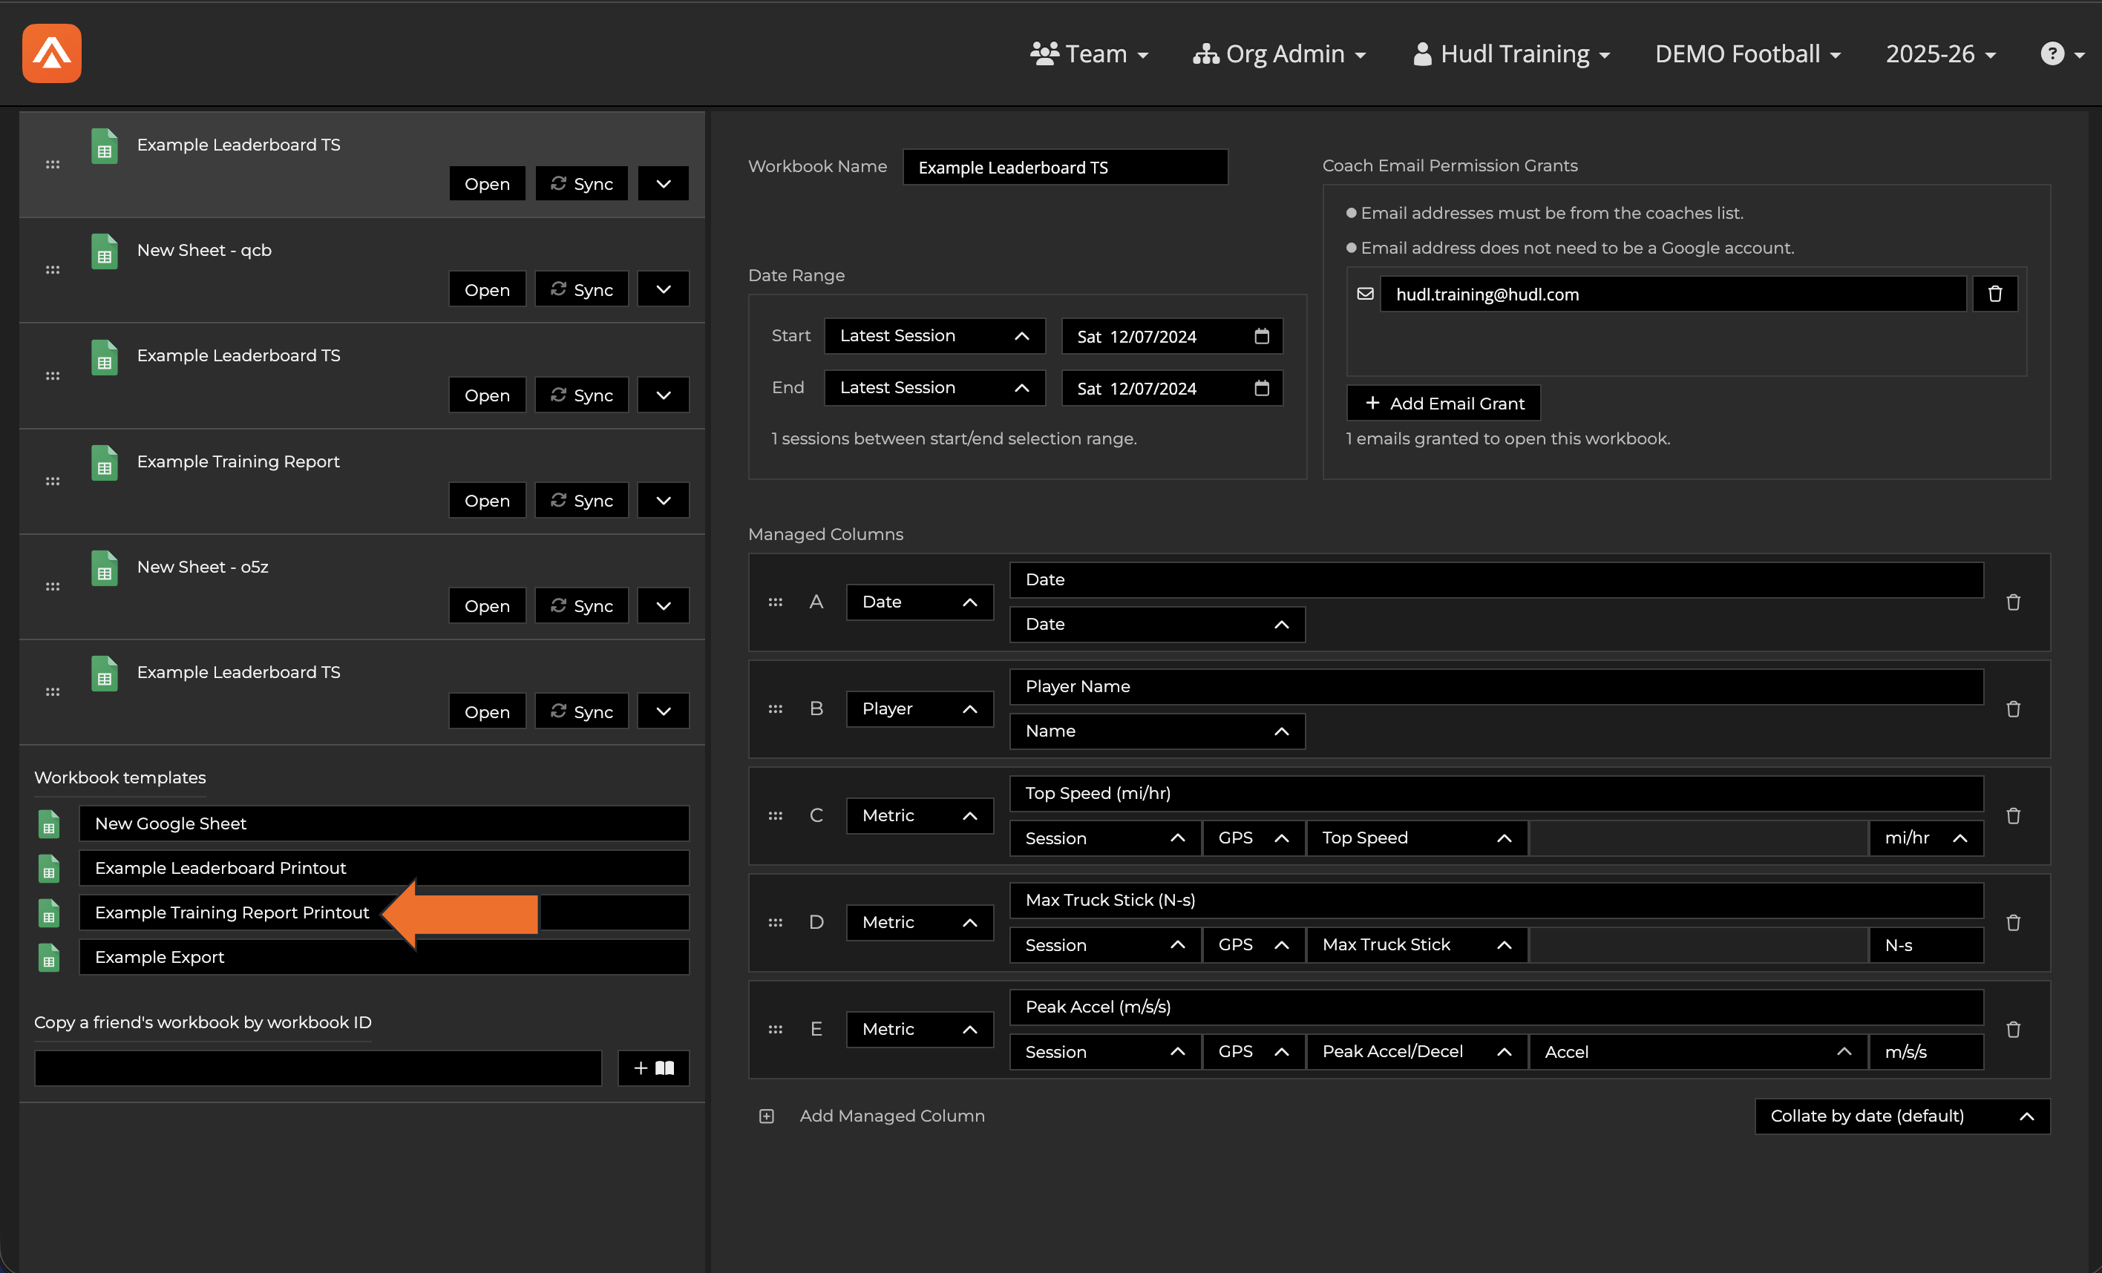Click sheet icon of Example Training Report
This screenshot has height=1273, width=2102.
[x=105, y=463]
